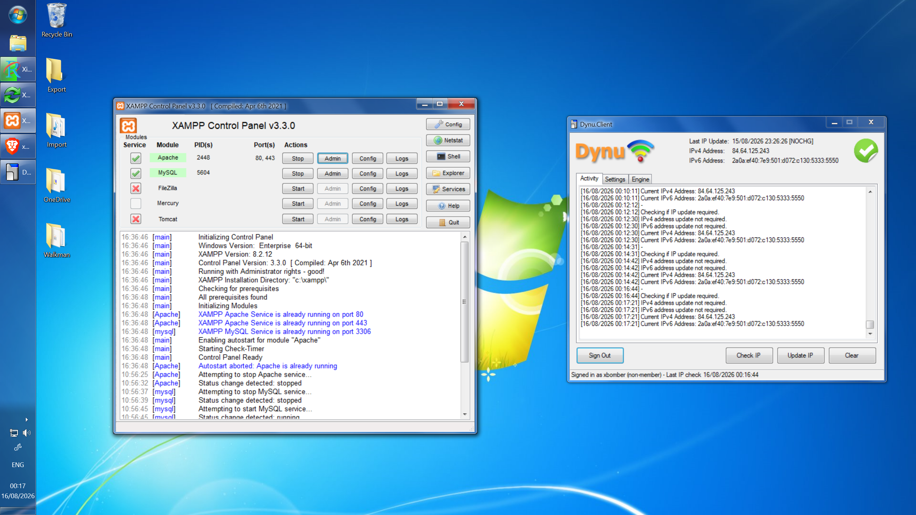Click the XAMPP log scrollbar up arrow
This screenshot has width=916, height=515.
pyautogui.click(x=465, y=237)
